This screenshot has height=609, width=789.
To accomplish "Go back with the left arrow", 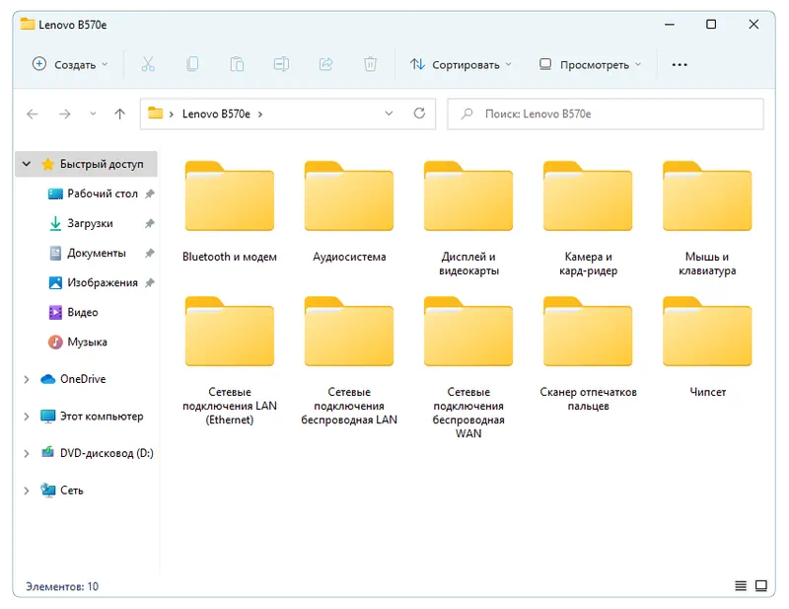I will [x=33, y=114].
